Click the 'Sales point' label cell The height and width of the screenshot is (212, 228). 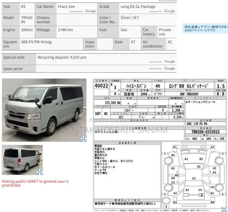(x=19, y=69)
